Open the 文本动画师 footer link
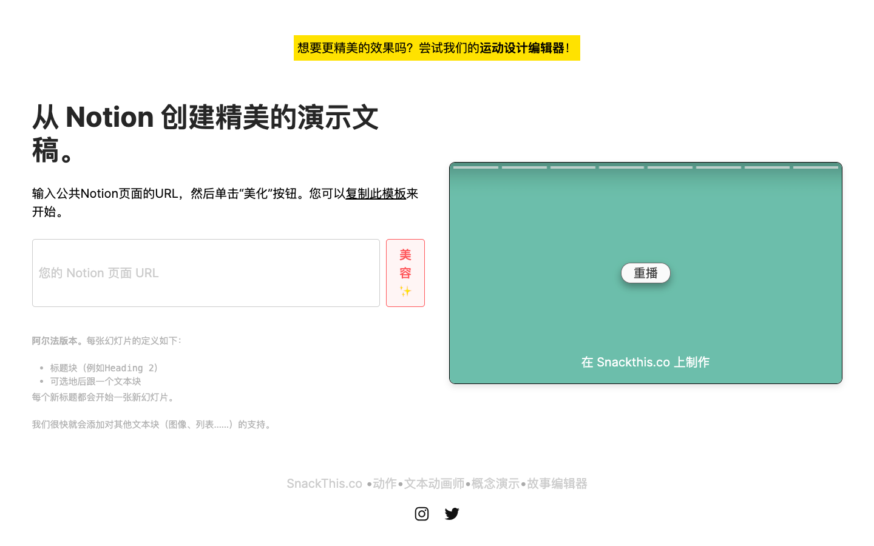The width and height of the screenshot is (874, 546). (435, 484)
